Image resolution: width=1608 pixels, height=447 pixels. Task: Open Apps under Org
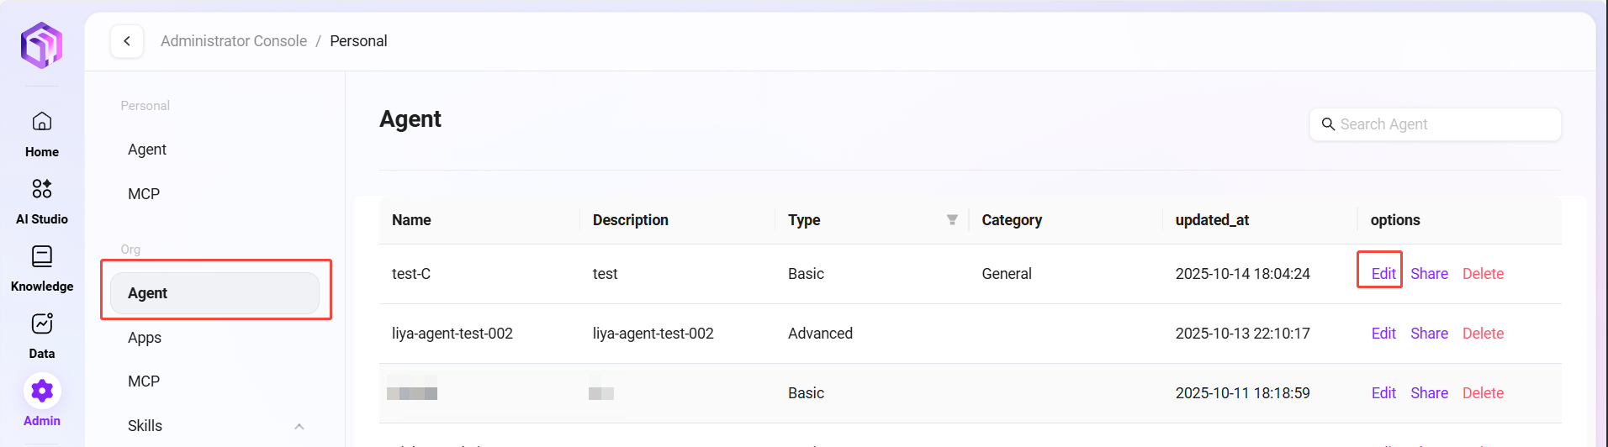[x=145, y=338]
